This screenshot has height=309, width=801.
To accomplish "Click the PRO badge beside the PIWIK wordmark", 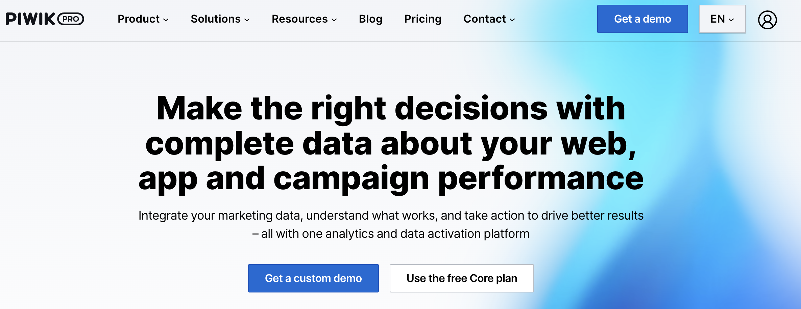I will pyautogui.click(x=71, y=19).
